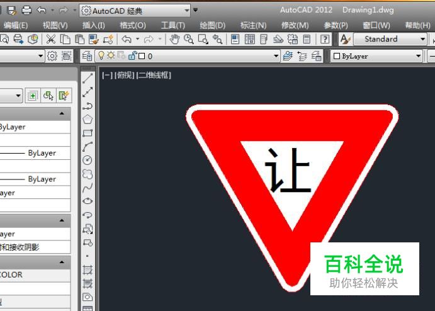
Task: Click the Quick Select icon in properties
Action: pyautogui.click(x=64, y=96)
